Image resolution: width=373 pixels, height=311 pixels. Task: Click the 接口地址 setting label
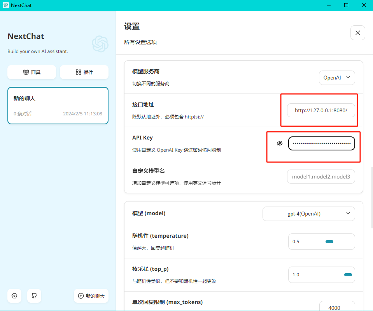[143, 104]
